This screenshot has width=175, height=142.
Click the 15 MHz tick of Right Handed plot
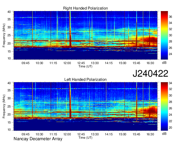pos(9,51)
